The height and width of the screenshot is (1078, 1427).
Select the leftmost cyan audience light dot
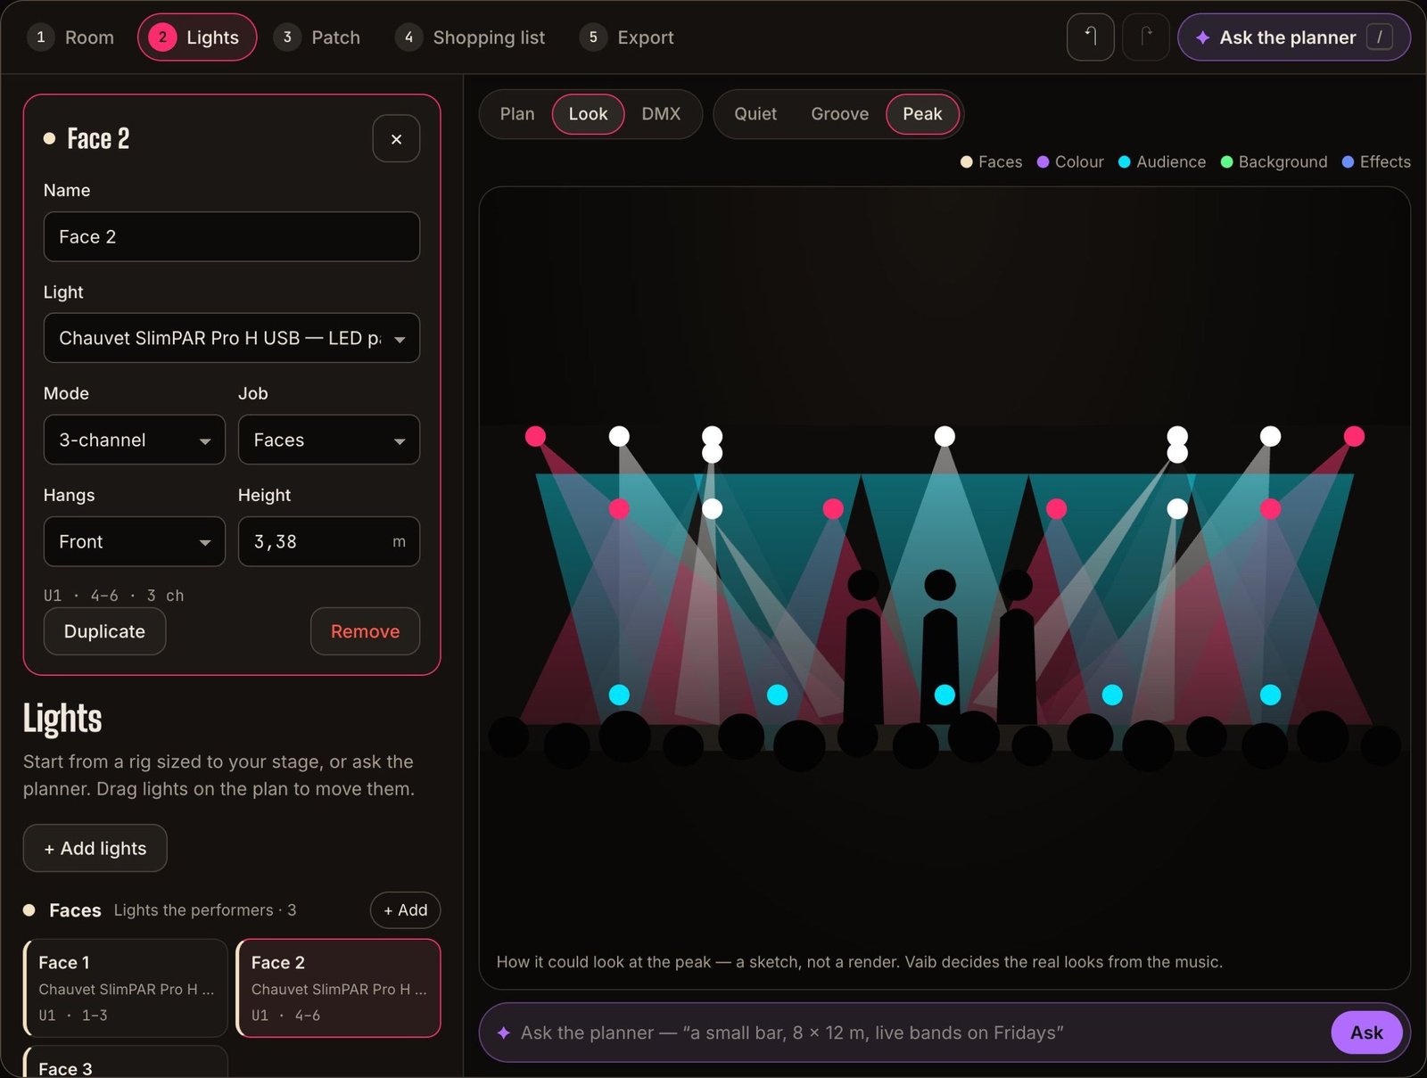point(619,695)
